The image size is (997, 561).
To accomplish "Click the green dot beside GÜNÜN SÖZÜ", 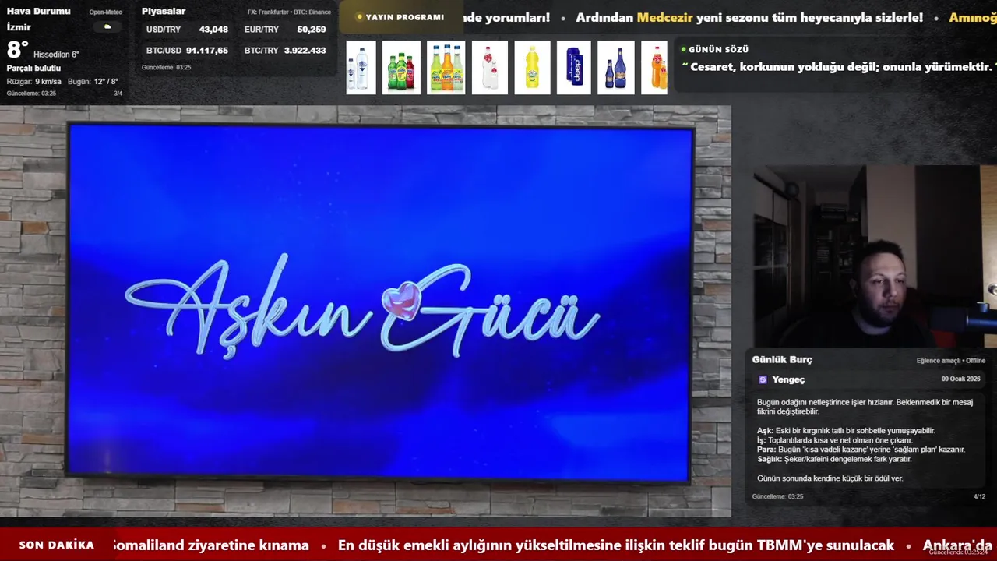I will click(683, 49).
